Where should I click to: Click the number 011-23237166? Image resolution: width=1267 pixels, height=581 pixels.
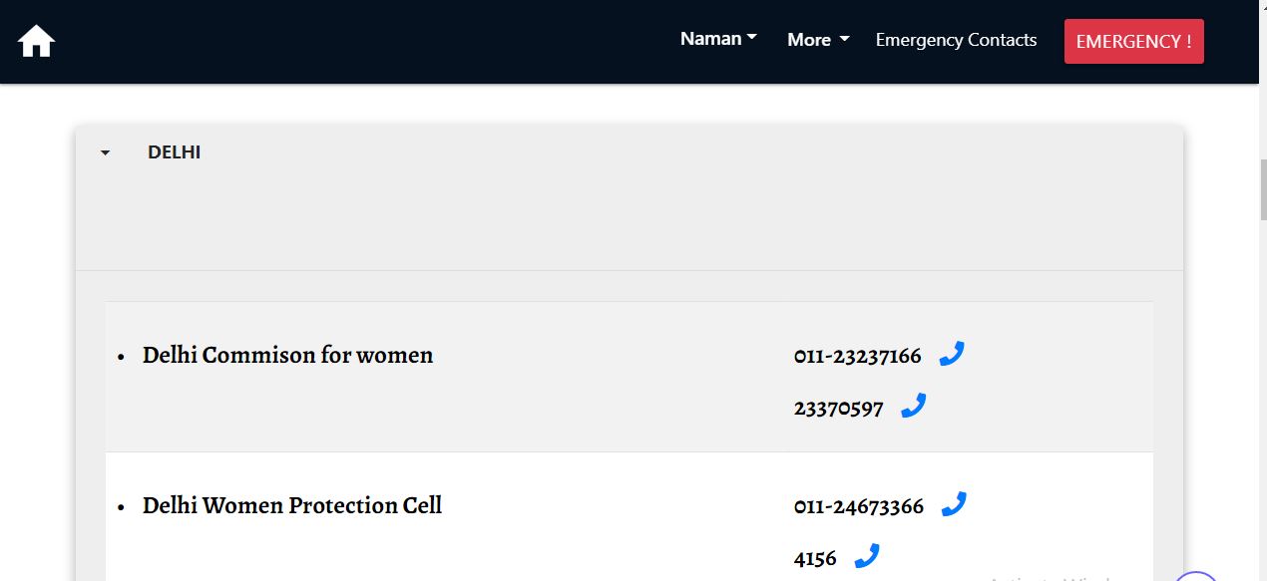[858, 355]
